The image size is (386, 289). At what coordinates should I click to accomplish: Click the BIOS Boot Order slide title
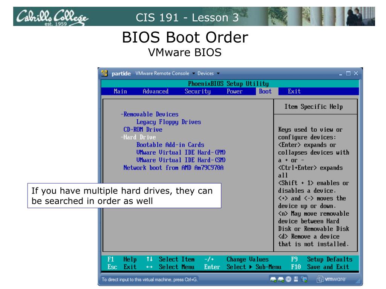[x=185, y=37]
